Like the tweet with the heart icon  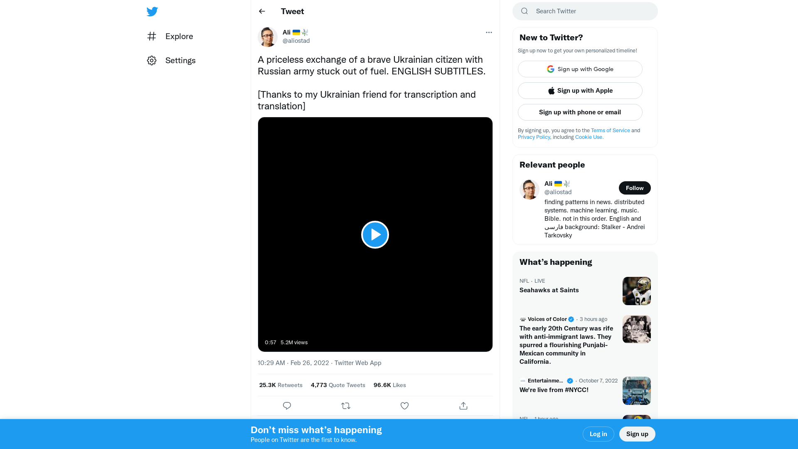[x=405, y=406]
